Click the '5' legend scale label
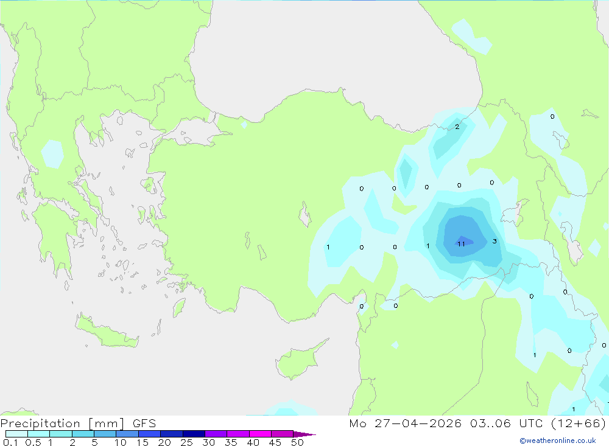 (94, 442)
